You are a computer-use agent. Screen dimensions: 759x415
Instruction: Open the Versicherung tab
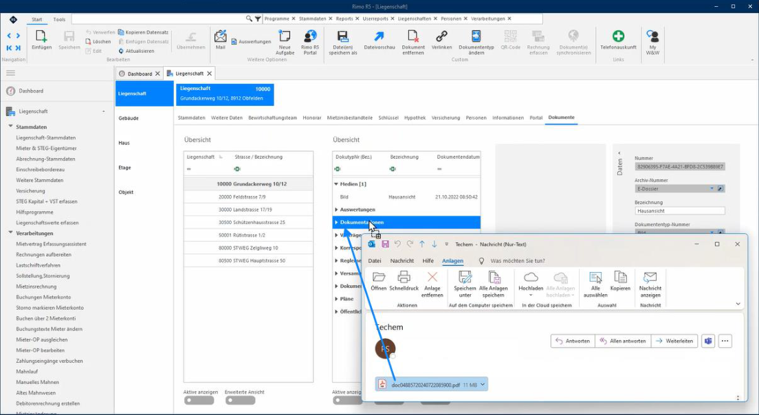click(x=445, y=117)
